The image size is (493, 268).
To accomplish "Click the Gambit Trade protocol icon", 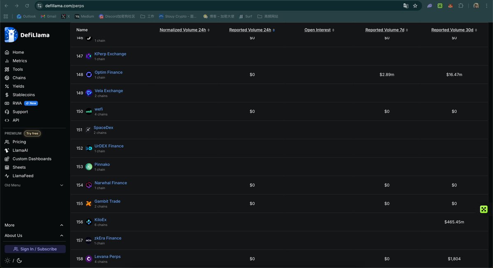I will coord(89,204).
